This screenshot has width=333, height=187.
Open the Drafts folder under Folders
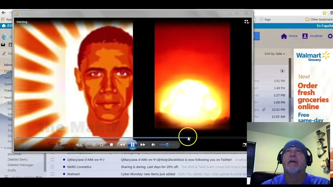click(12, 170)
